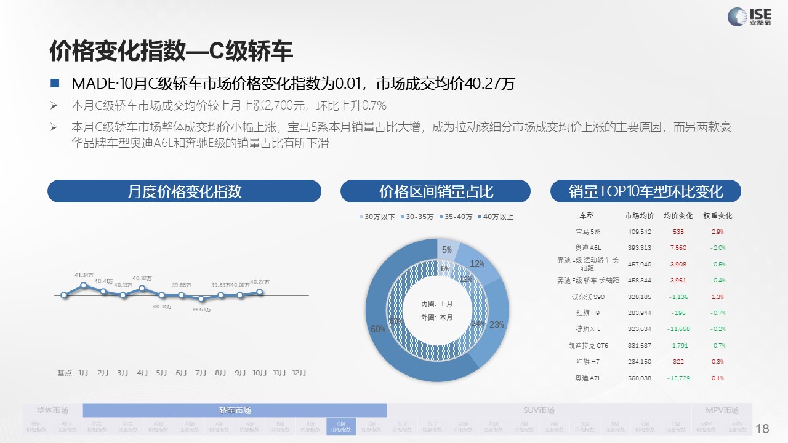Click the 409,542 market price cell

[640, 232]
